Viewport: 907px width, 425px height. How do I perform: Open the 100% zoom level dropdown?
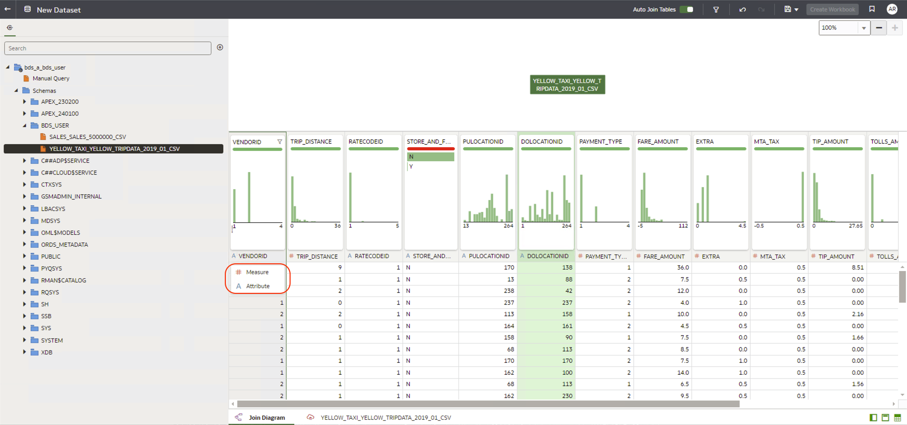pyautogui.click(x=863, y=28)
